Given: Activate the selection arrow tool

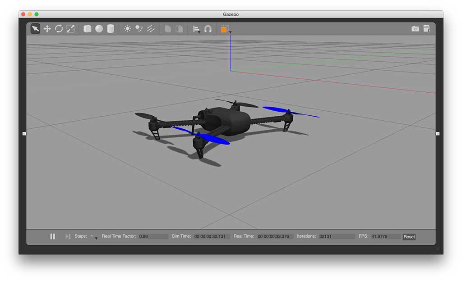Looking at the screenshot, I should [35, 29].
